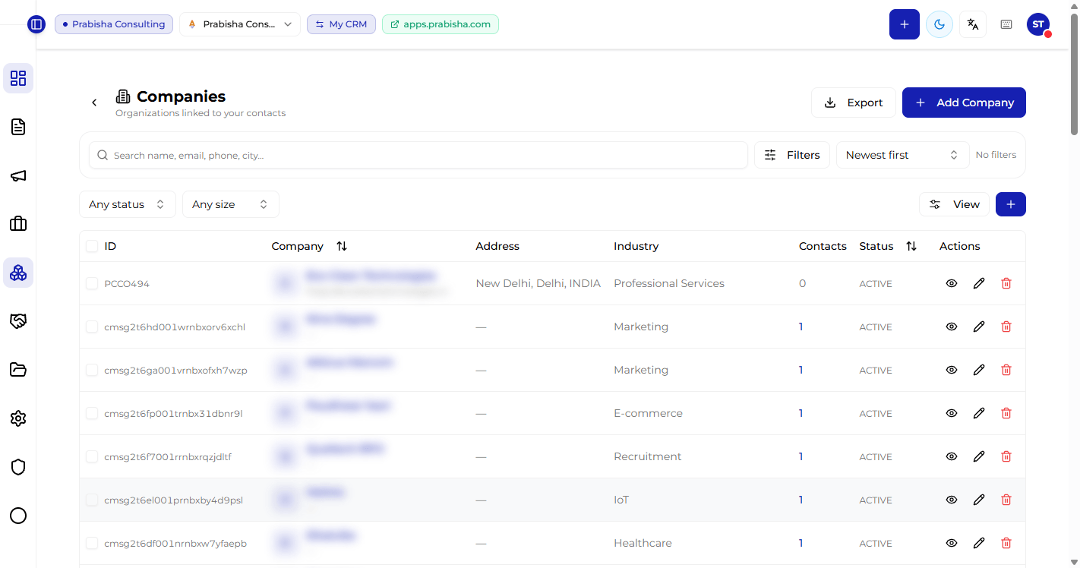
Task: Click the New Delhi, Delhi, INDIA address
Action: (x=538, y=283)
